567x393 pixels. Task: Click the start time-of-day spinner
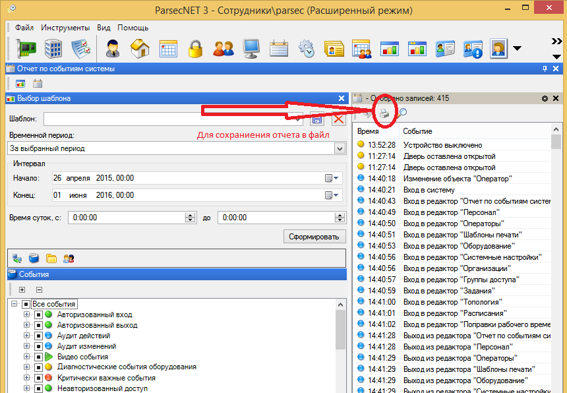[190, 218]
